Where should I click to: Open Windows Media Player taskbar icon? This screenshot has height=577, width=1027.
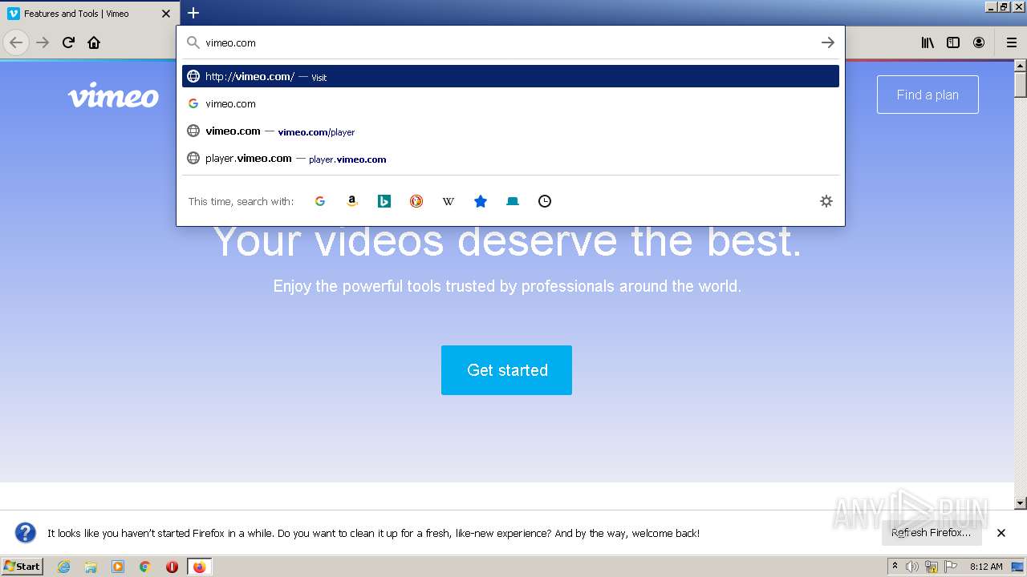pyautogui.click(x=118, y=567)
